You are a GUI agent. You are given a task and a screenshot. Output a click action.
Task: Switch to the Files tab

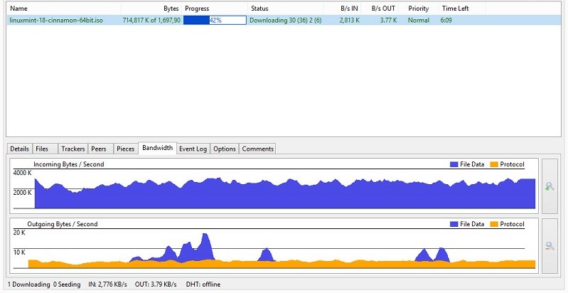coord(42,149)
